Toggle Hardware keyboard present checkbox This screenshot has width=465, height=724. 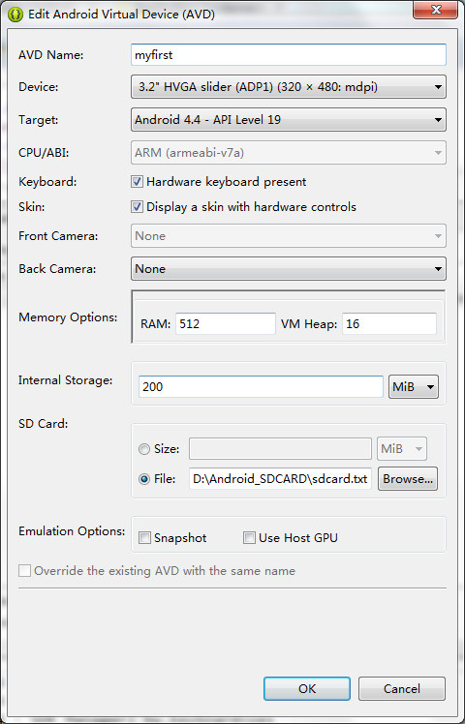[137, 181]
